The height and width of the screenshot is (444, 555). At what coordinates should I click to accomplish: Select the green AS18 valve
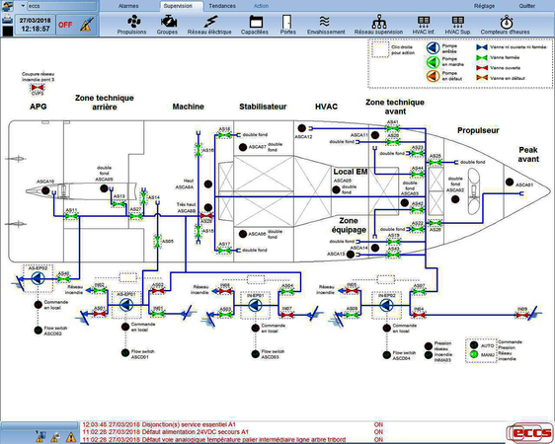(224, 135)
